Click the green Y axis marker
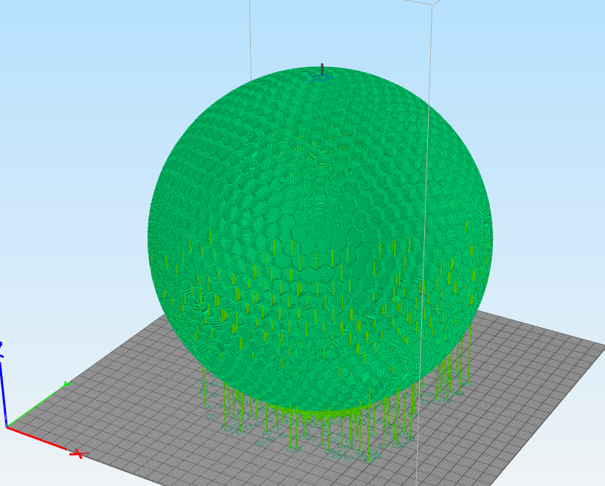The width and height of the screenshot is (605, 486). [68, 384]
